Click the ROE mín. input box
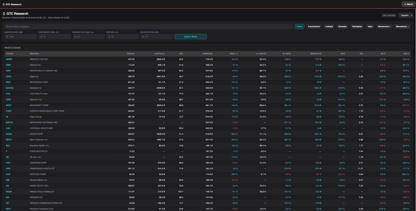The height and width of the screenshot is (211, 416). tap(122, 37)
